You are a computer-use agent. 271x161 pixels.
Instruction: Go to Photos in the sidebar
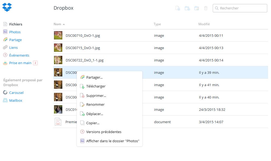(15, 32)
